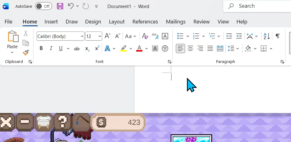Click the X button in game bar
The height and width of the screenshot is (142, 291).
[x=7, y=122]
